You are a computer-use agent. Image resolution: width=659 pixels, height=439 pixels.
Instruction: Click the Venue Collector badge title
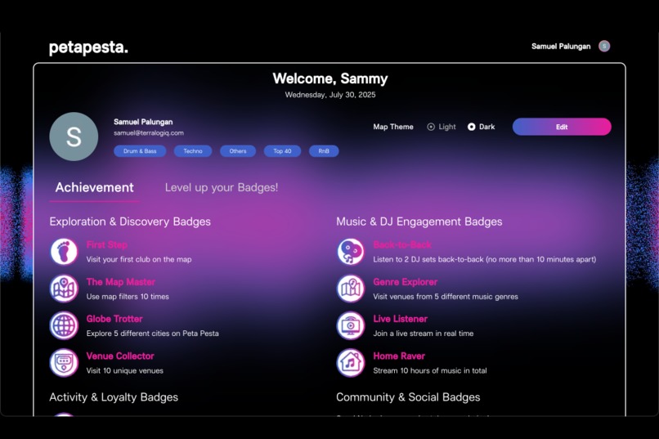120,356
